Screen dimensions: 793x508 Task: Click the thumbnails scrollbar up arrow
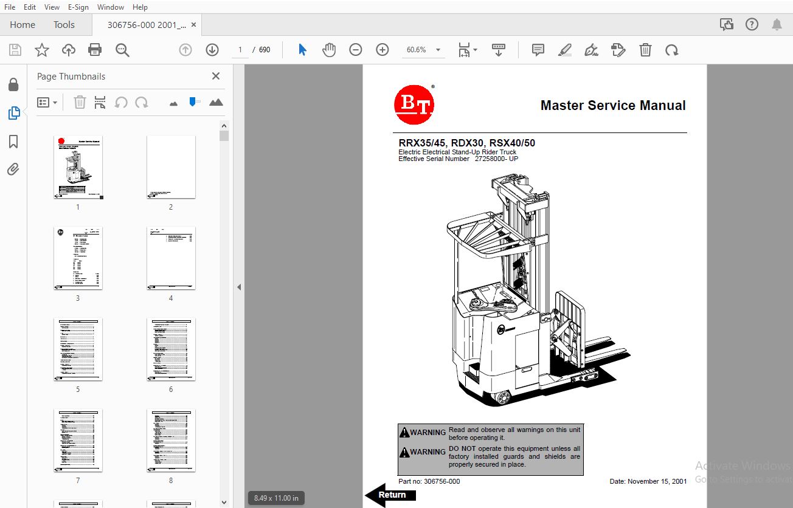click(224, 125)
